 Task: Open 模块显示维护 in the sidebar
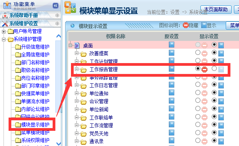(35, 125)
